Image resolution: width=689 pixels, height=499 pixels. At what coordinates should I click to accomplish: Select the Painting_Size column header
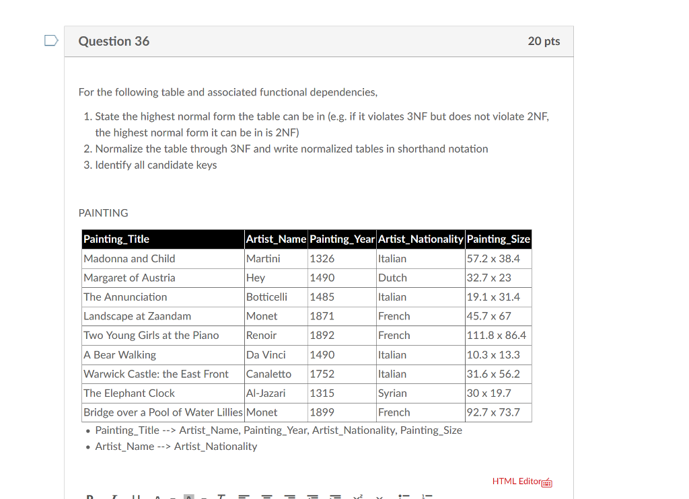tap(499, 239)
